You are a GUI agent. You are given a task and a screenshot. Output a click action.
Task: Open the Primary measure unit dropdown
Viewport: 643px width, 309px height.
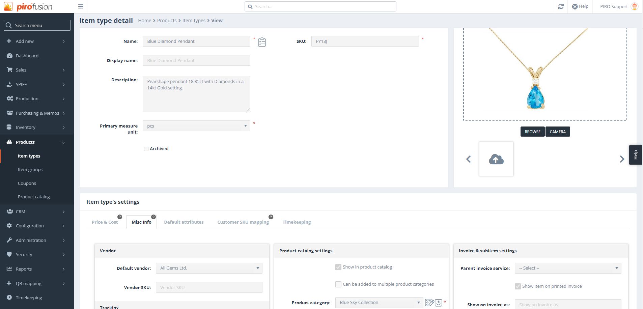pyautogui.click(x=196, y=126)
